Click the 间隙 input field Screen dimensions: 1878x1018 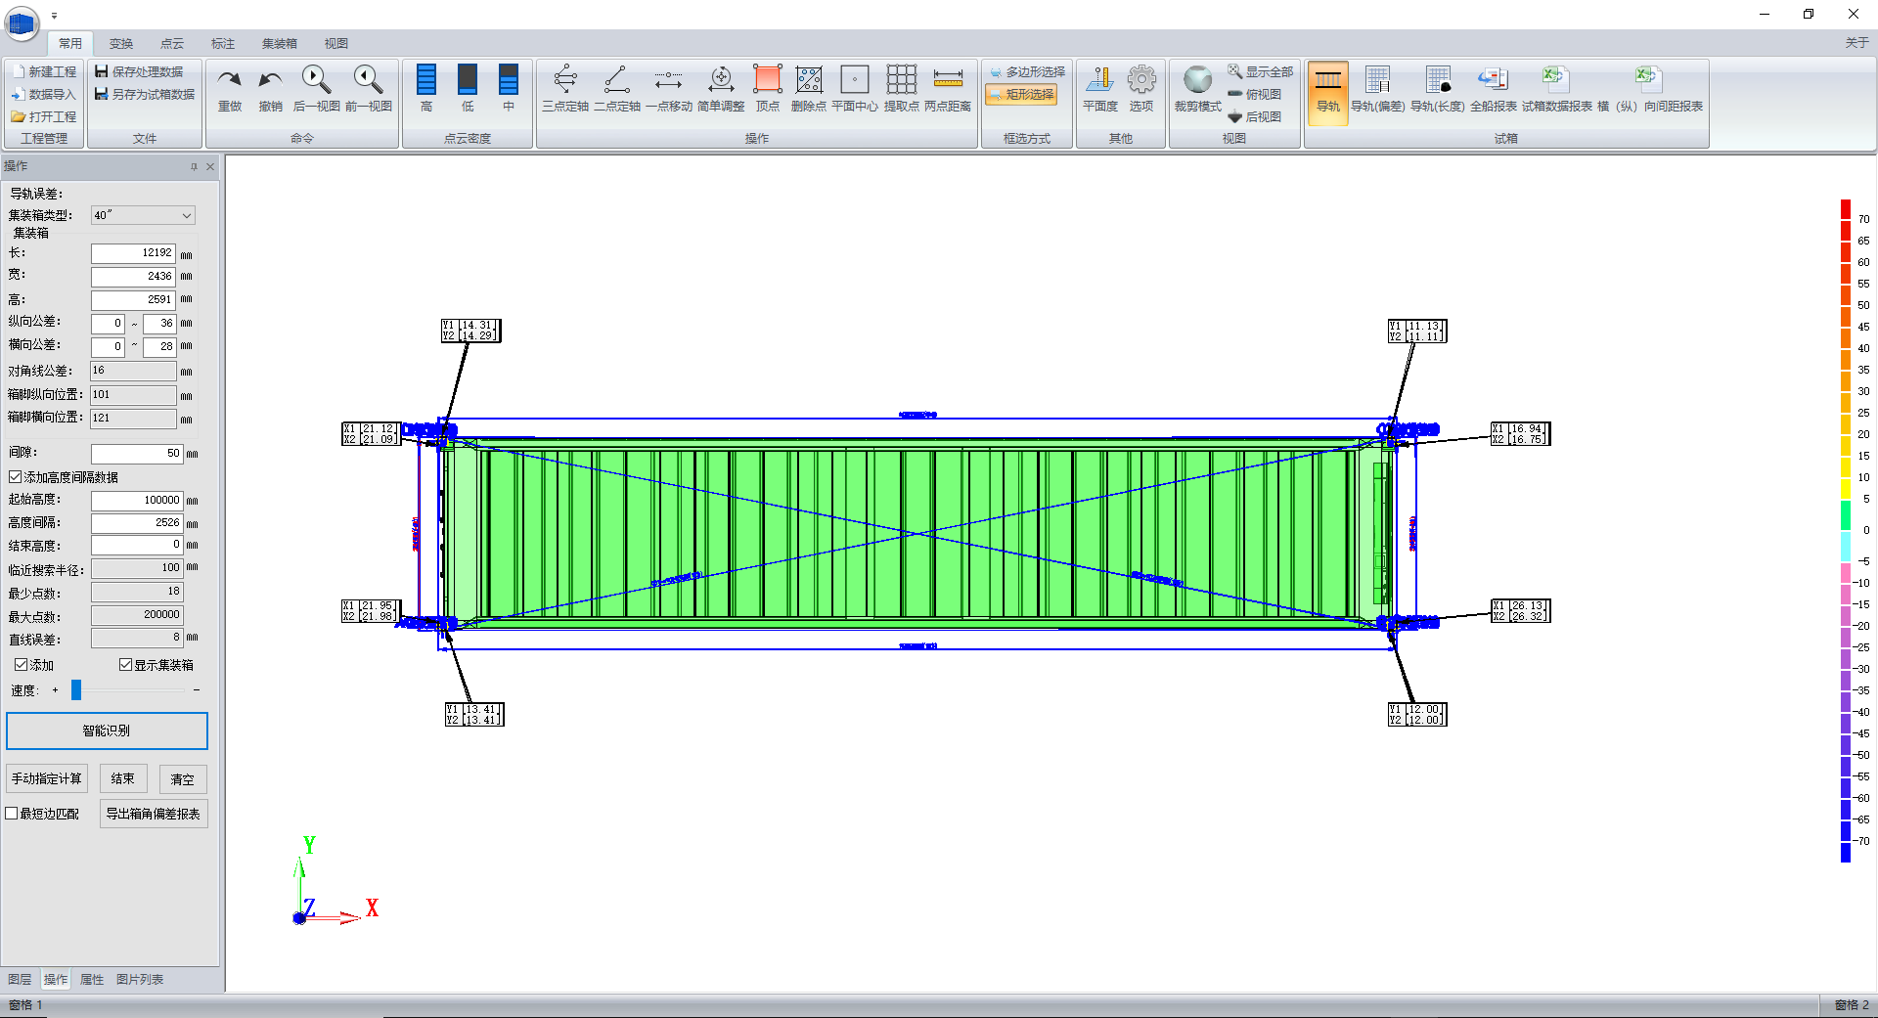tap(137, 454)
